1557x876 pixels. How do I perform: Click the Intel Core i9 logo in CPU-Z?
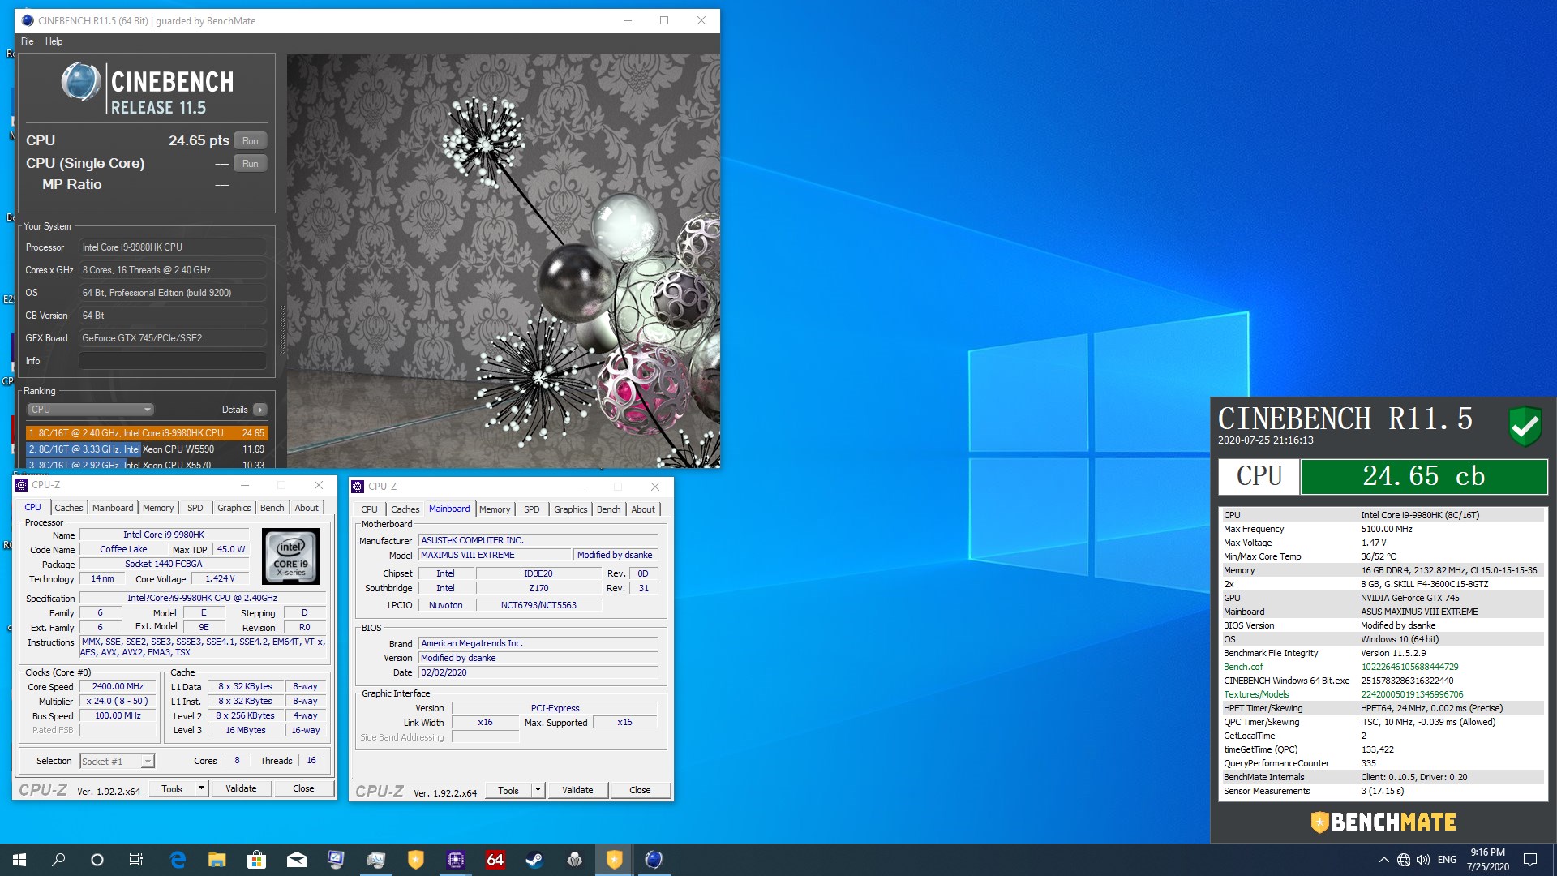click(291, 556)
